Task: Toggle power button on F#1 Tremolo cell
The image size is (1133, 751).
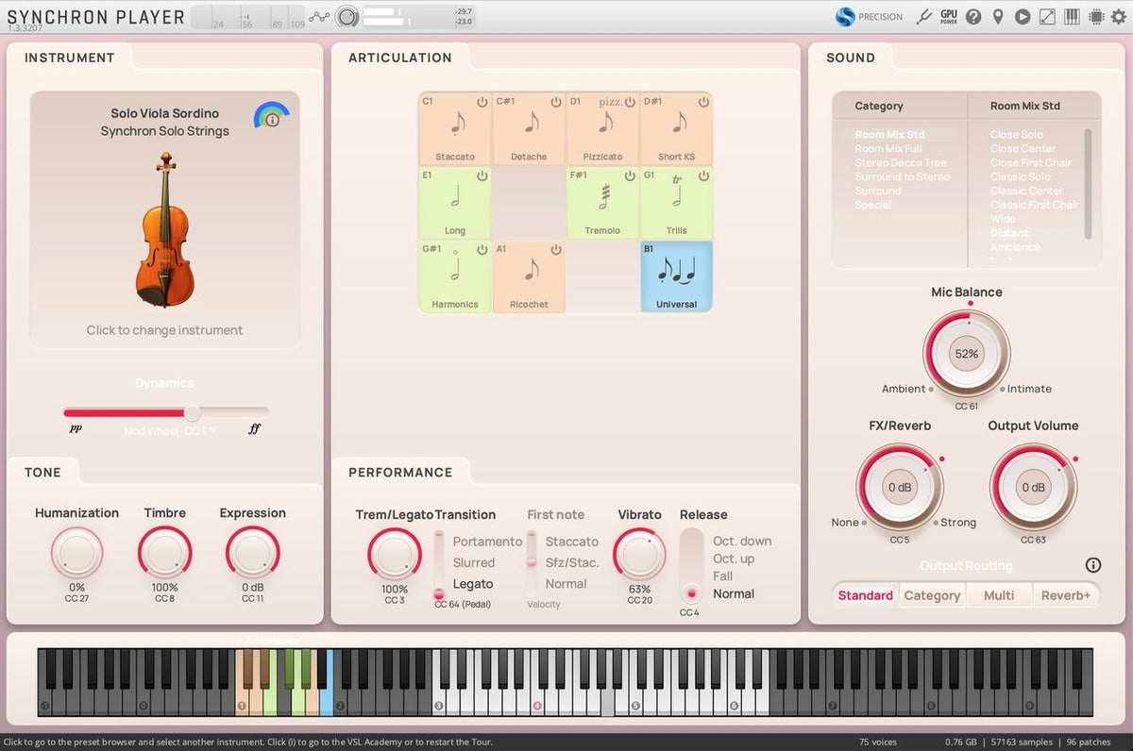Action: pyautogui.click(x=629, y=175)
